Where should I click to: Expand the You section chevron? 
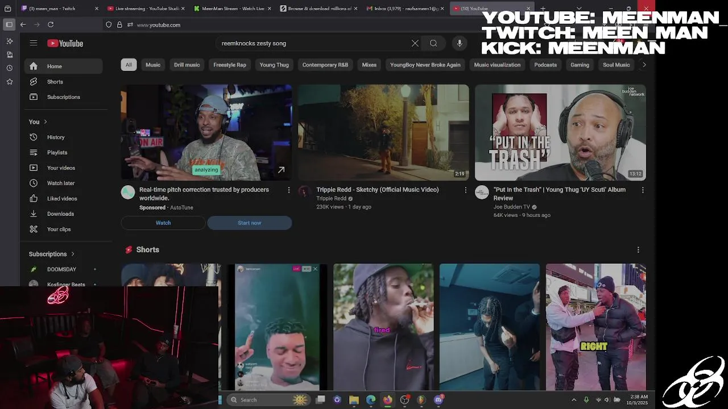[45, 122]
